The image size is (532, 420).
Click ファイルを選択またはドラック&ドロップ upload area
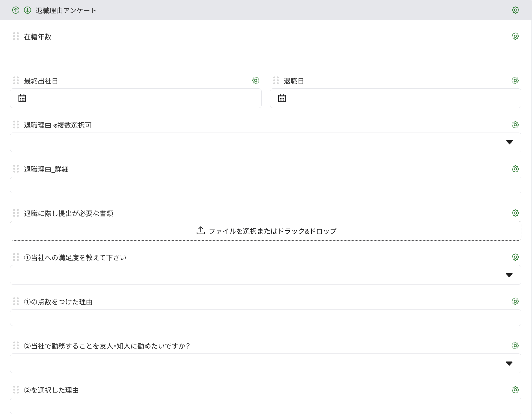(266, 231)
